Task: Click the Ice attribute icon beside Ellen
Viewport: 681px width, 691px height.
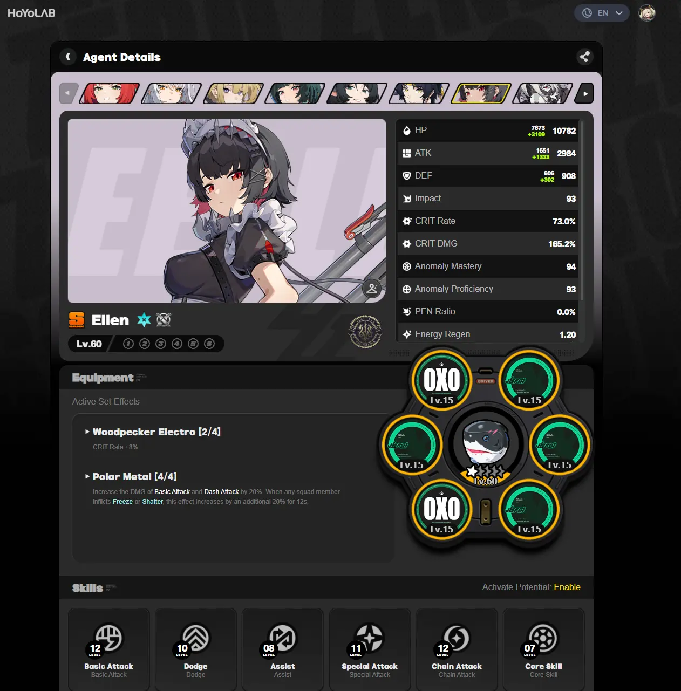Action: 144,320
